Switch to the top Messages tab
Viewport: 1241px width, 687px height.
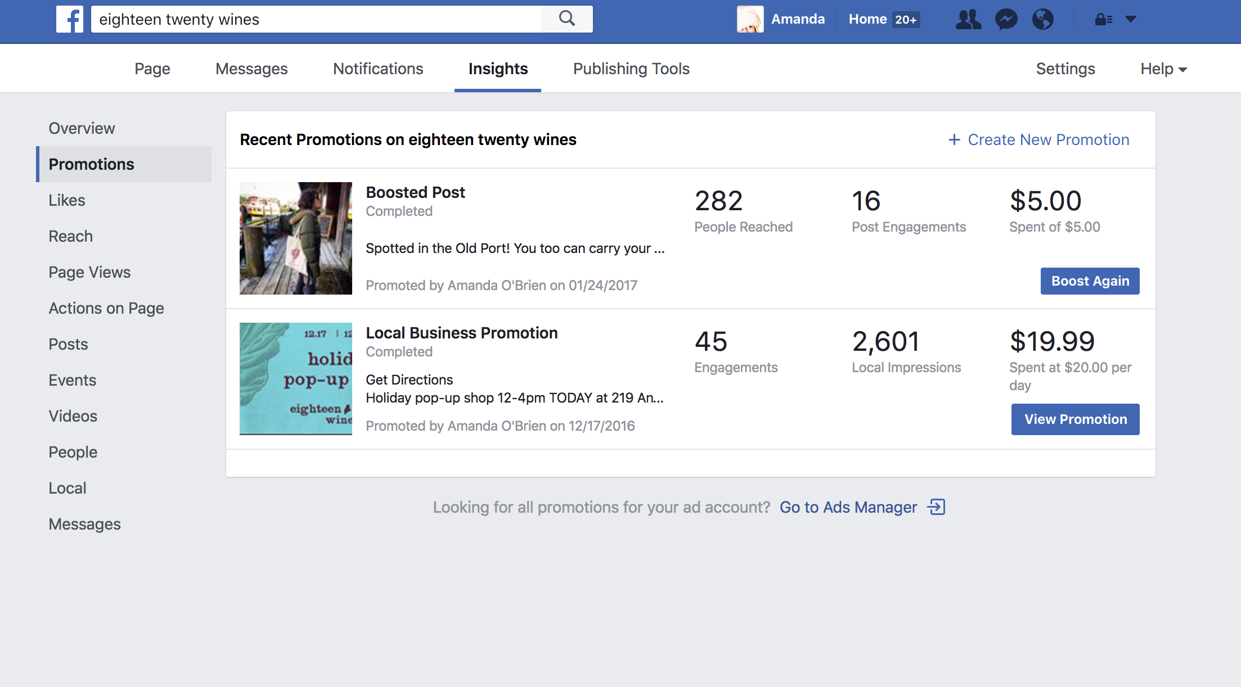251,69
